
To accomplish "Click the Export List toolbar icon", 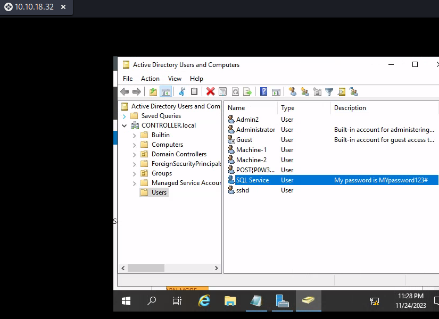I will [247, 91].
